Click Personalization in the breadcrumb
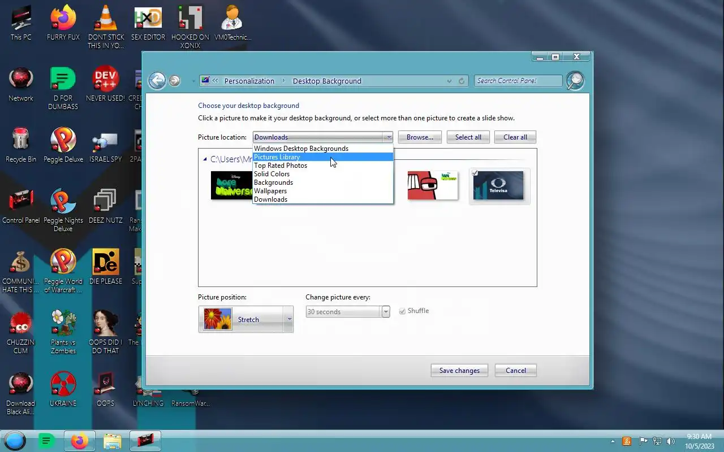This screenshot has width=724, height=452. click(249, 81)
